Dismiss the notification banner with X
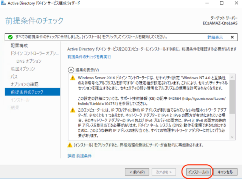This screenshot has width=242, height=179. (232, 37)
